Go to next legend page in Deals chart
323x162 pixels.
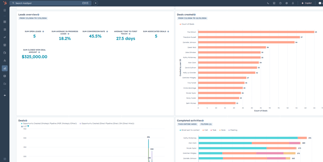(x=28, y=126)
